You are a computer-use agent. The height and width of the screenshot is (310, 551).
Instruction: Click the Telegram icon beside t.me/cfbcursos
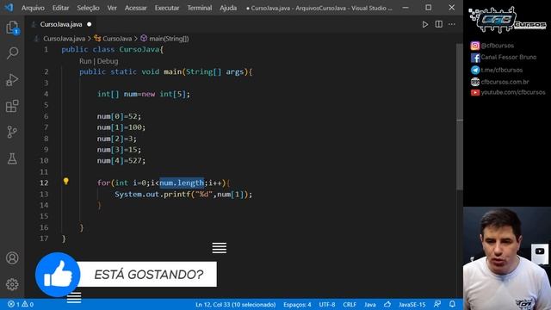pyautogui.click(x=475, y=70)
